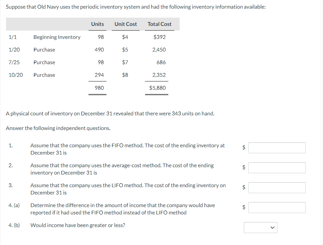Click the 10/20 purchase date cell

[x=16, y=75]
